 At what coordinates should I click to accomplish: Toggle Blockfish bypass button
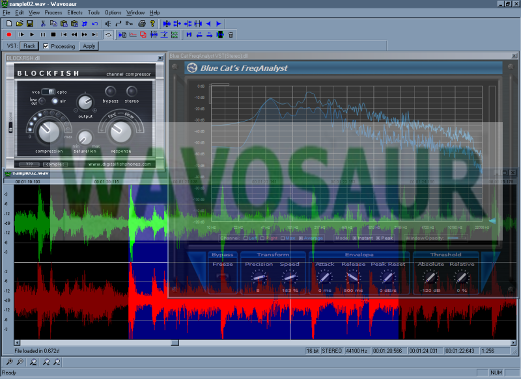coord(110,91)
